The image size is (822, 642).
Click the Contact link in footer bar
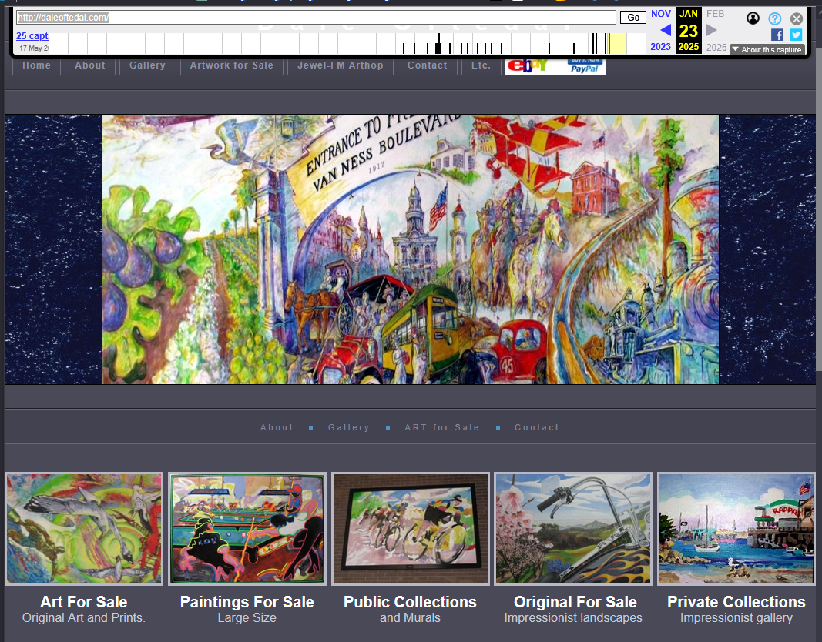click(537, 427)
